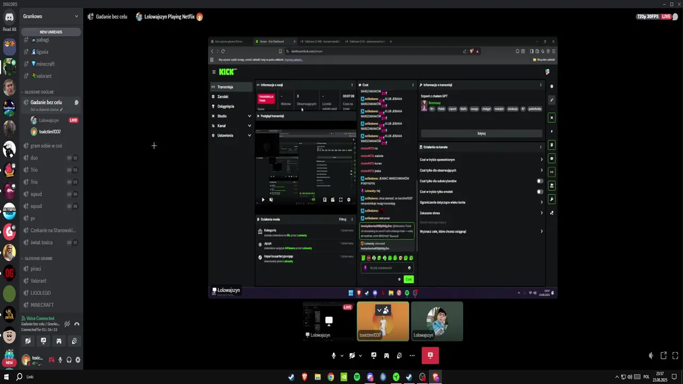Image resolution: width=683 pixels, height=384 pixels.
Task: Select the Lolowajszyn LIVE stream thumbnail
Action: point(329,321)
